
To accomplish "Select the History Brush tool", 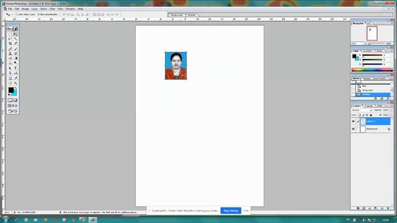I will (16, 54).
